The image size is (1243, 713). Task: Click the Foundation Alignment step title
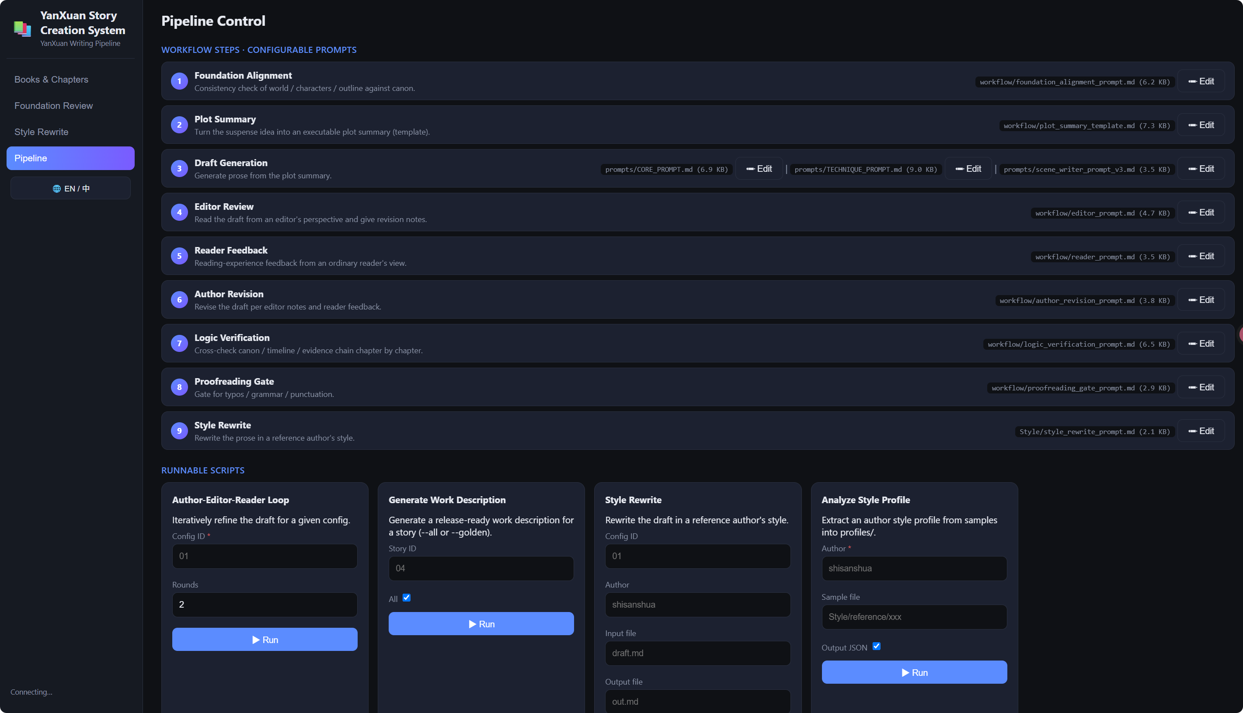click(x=243, y=76)
